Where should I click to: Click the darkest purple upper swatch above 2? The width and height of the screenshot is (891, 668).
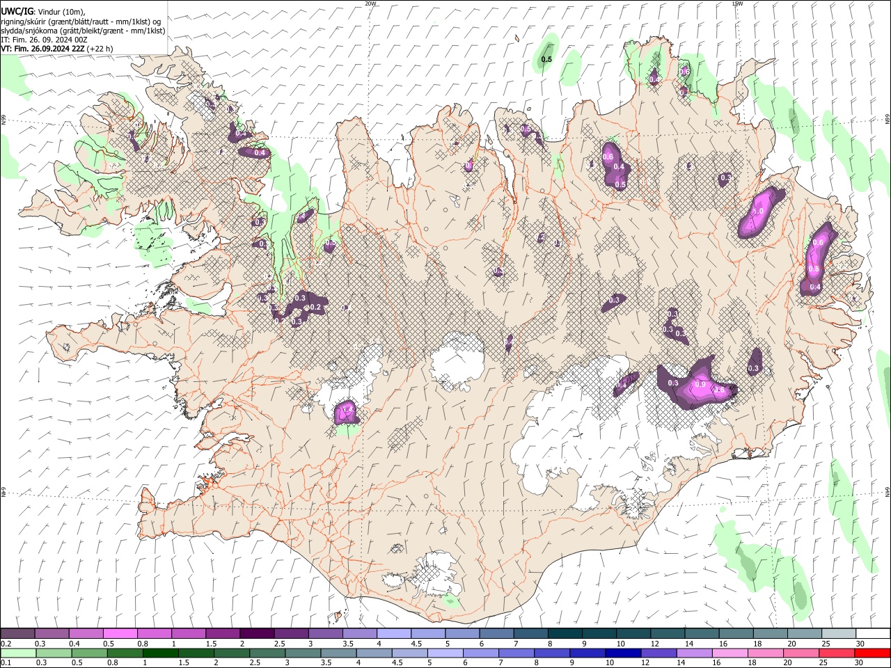(257, 634)
